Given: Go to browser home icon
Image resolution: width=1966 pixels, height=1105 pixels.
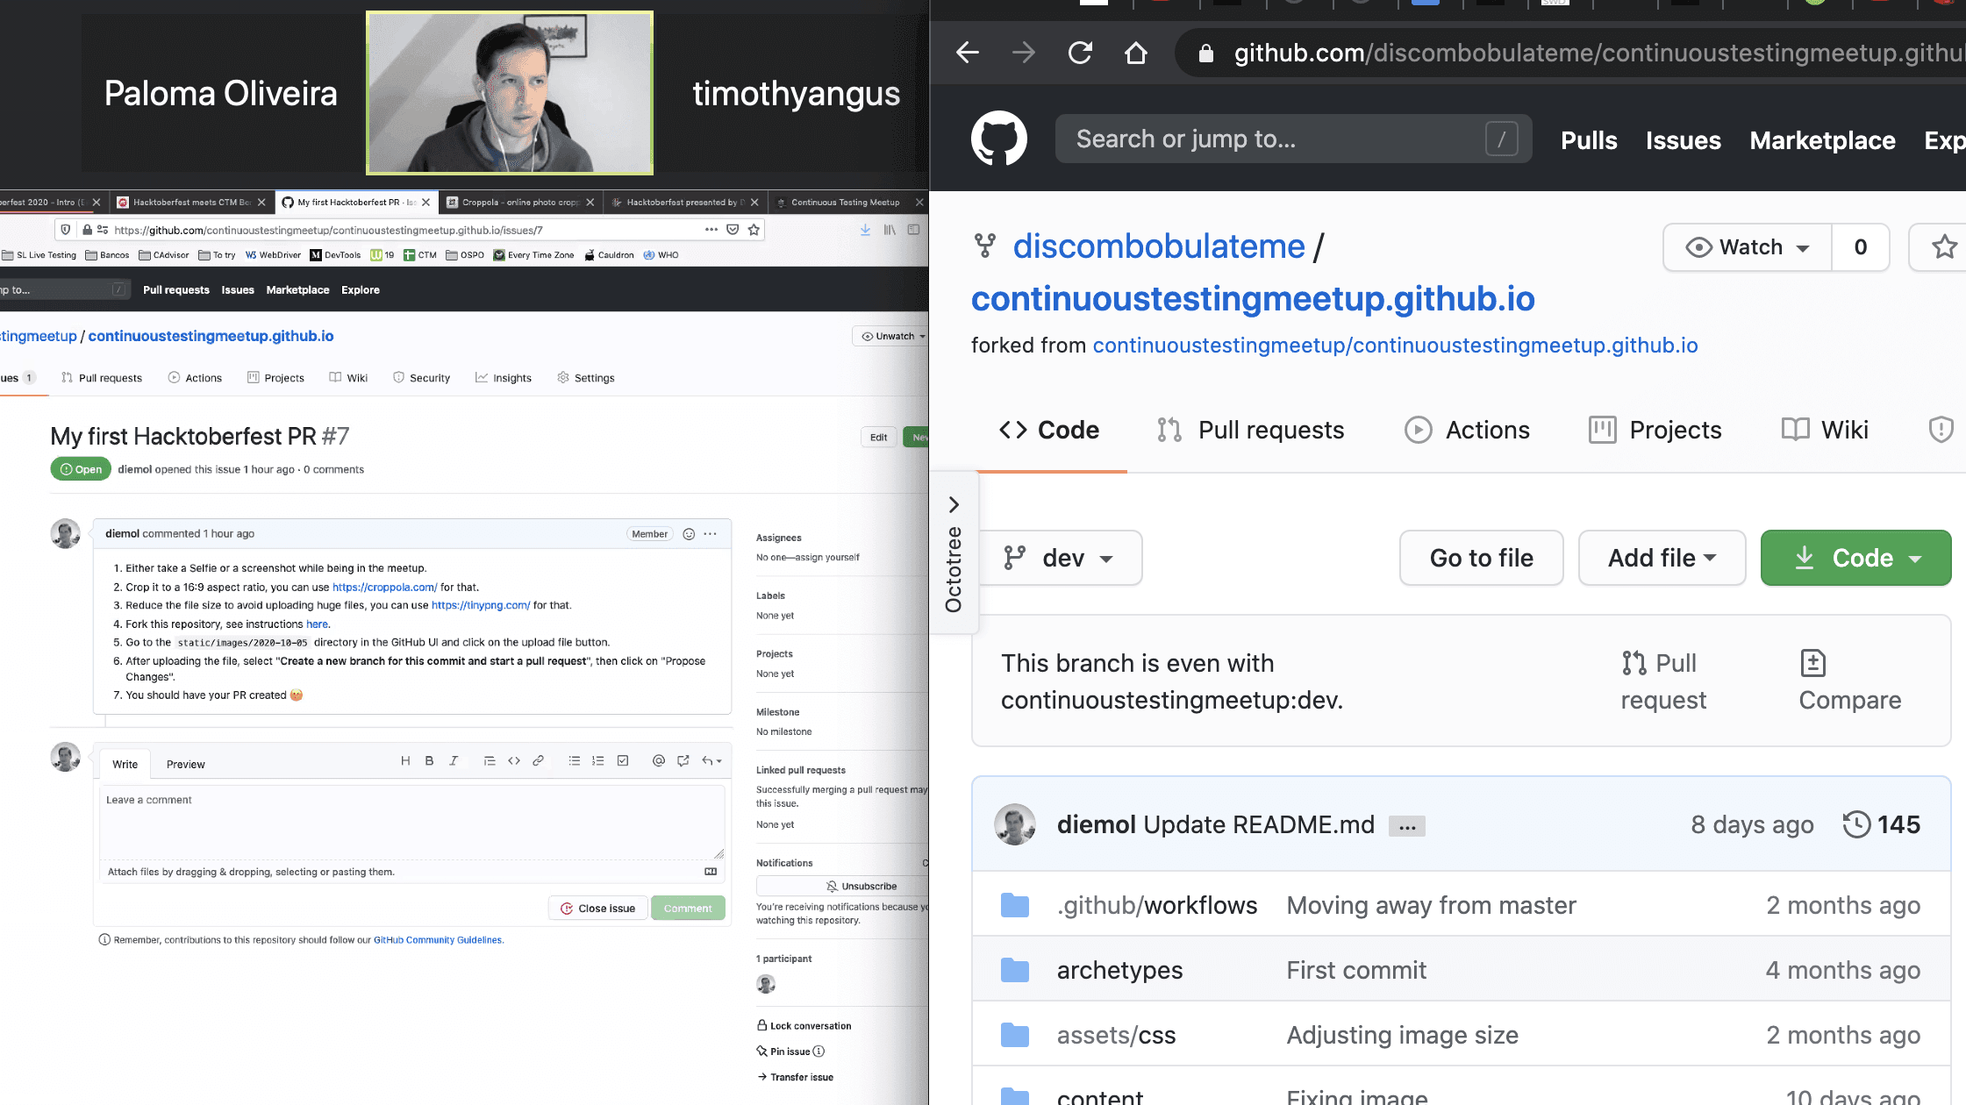Looking at the screenshot, I should [x=1136, y=53].
